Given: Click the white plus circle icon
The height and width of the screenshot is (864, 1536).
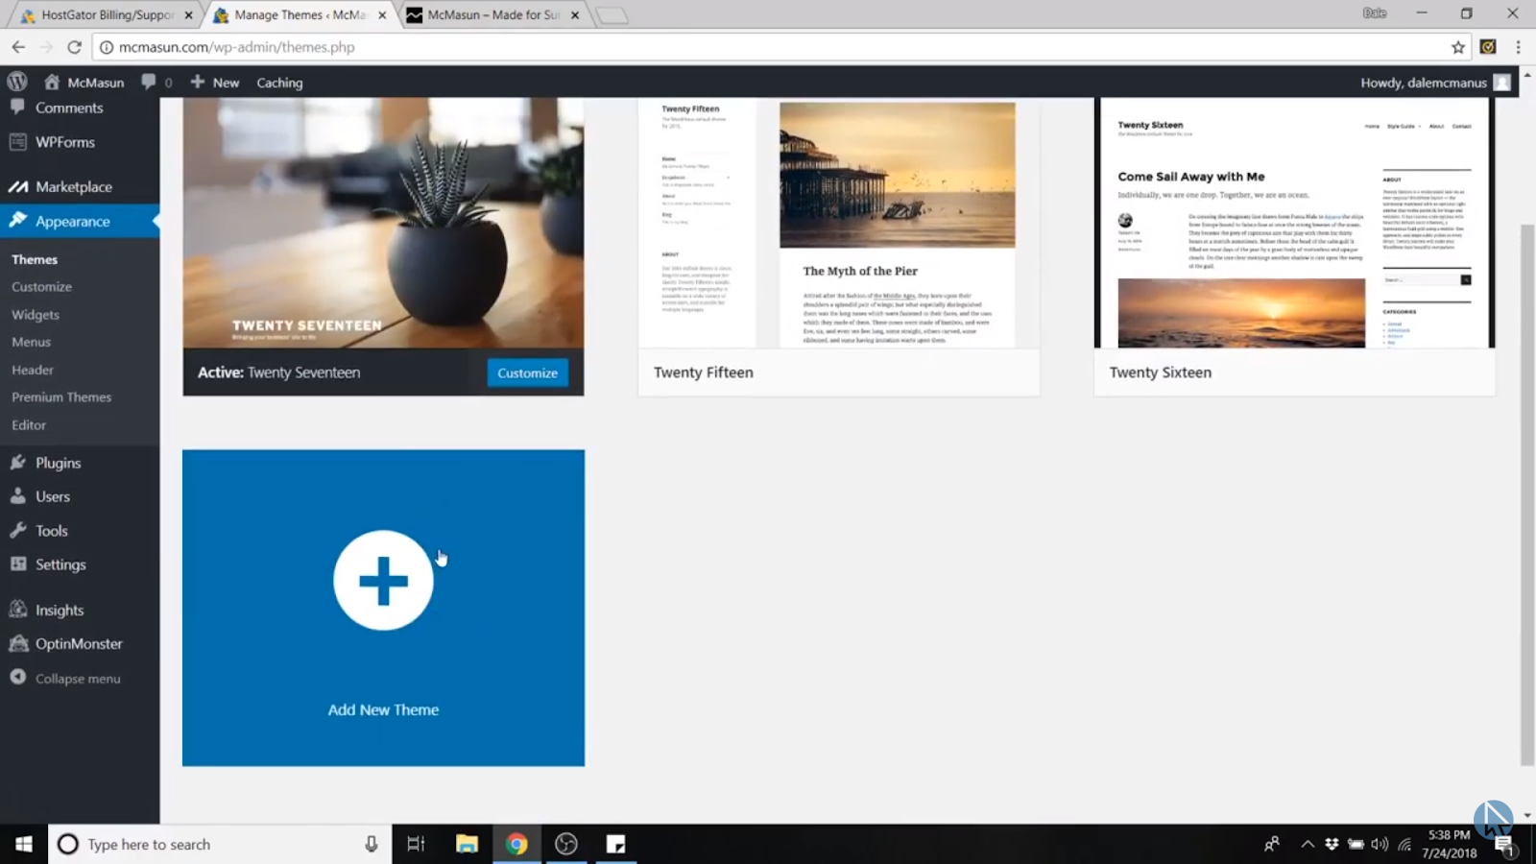Looking at the screenshot, I should 383,581.
